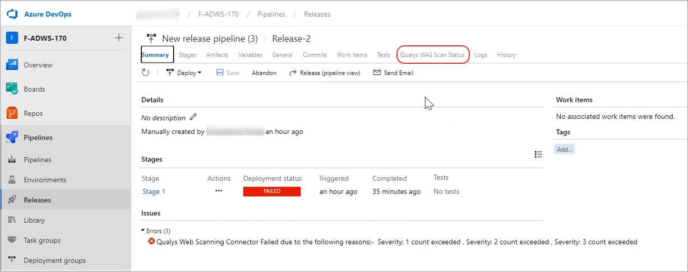Image resolution: width=688 pixels, height=272 pixels.
Task: Open the Deploy dropdown
Action: [184, 73]
